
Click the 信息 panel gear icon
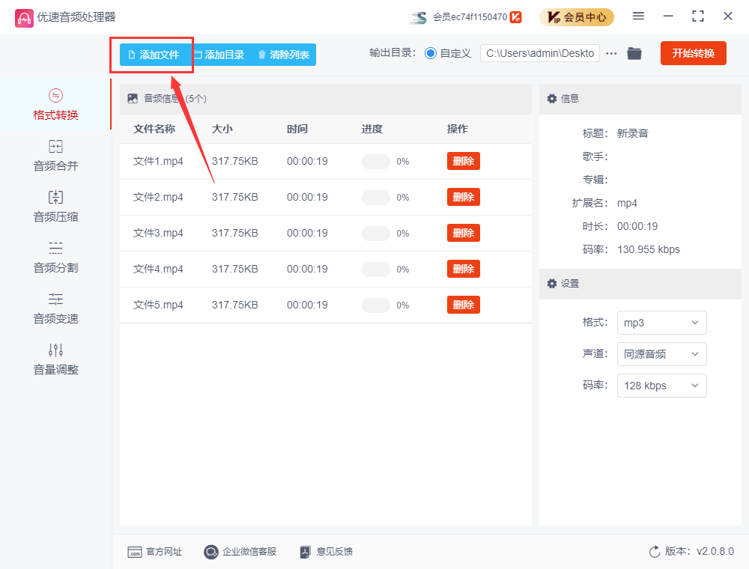552,99
